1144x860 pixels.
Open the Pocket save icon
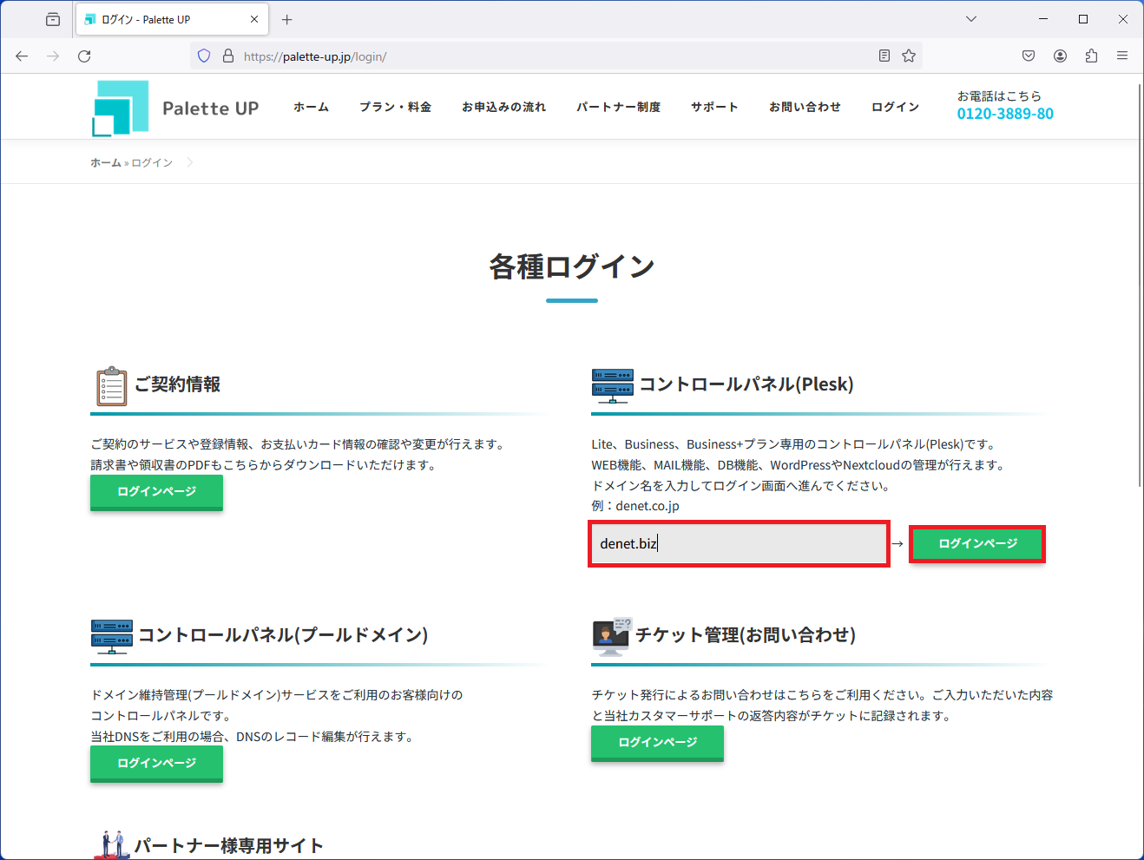[x=1029, y=56]
